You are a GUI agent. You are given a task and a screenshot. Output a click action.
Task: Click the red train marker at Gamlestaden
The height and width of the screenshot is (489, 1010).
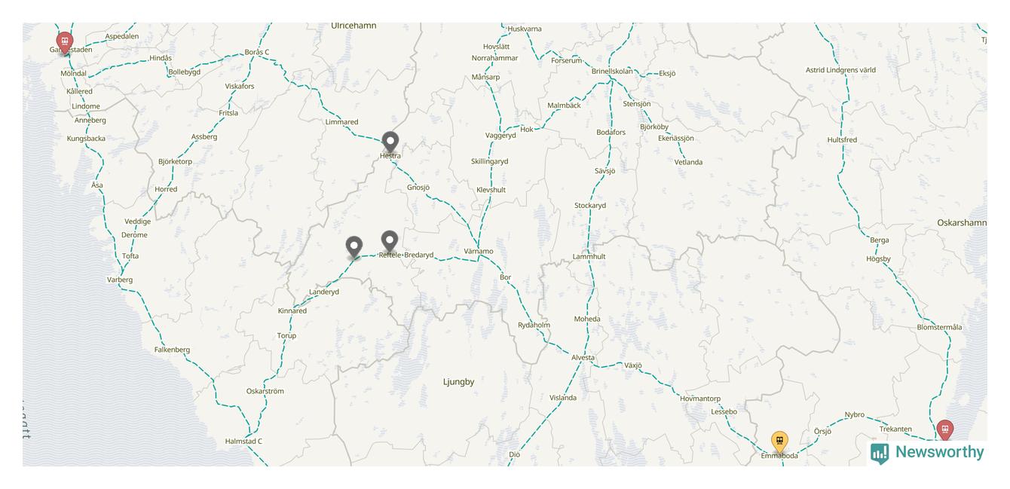click(65, 42)
